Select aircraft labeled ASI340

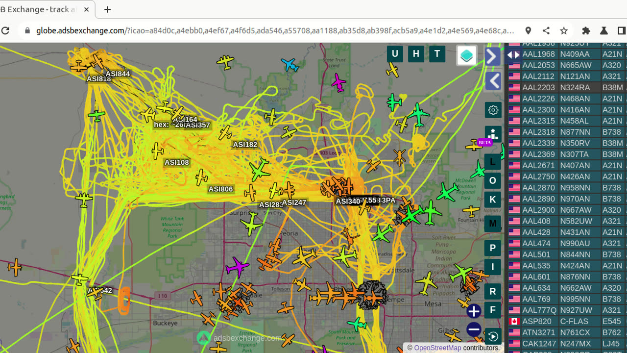pyautogui.click(x=348, y=201)
